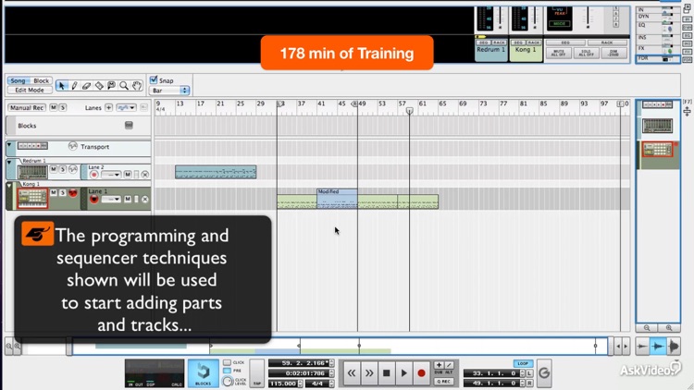The image size is (694, 390).
Task: Click Transport track automation icon
Action: (72, 146)
